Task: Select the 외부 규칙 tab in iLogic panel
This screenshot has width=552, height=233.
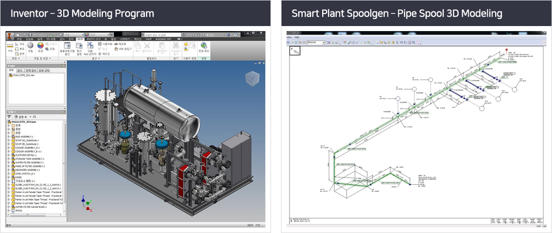Action: 44,71
